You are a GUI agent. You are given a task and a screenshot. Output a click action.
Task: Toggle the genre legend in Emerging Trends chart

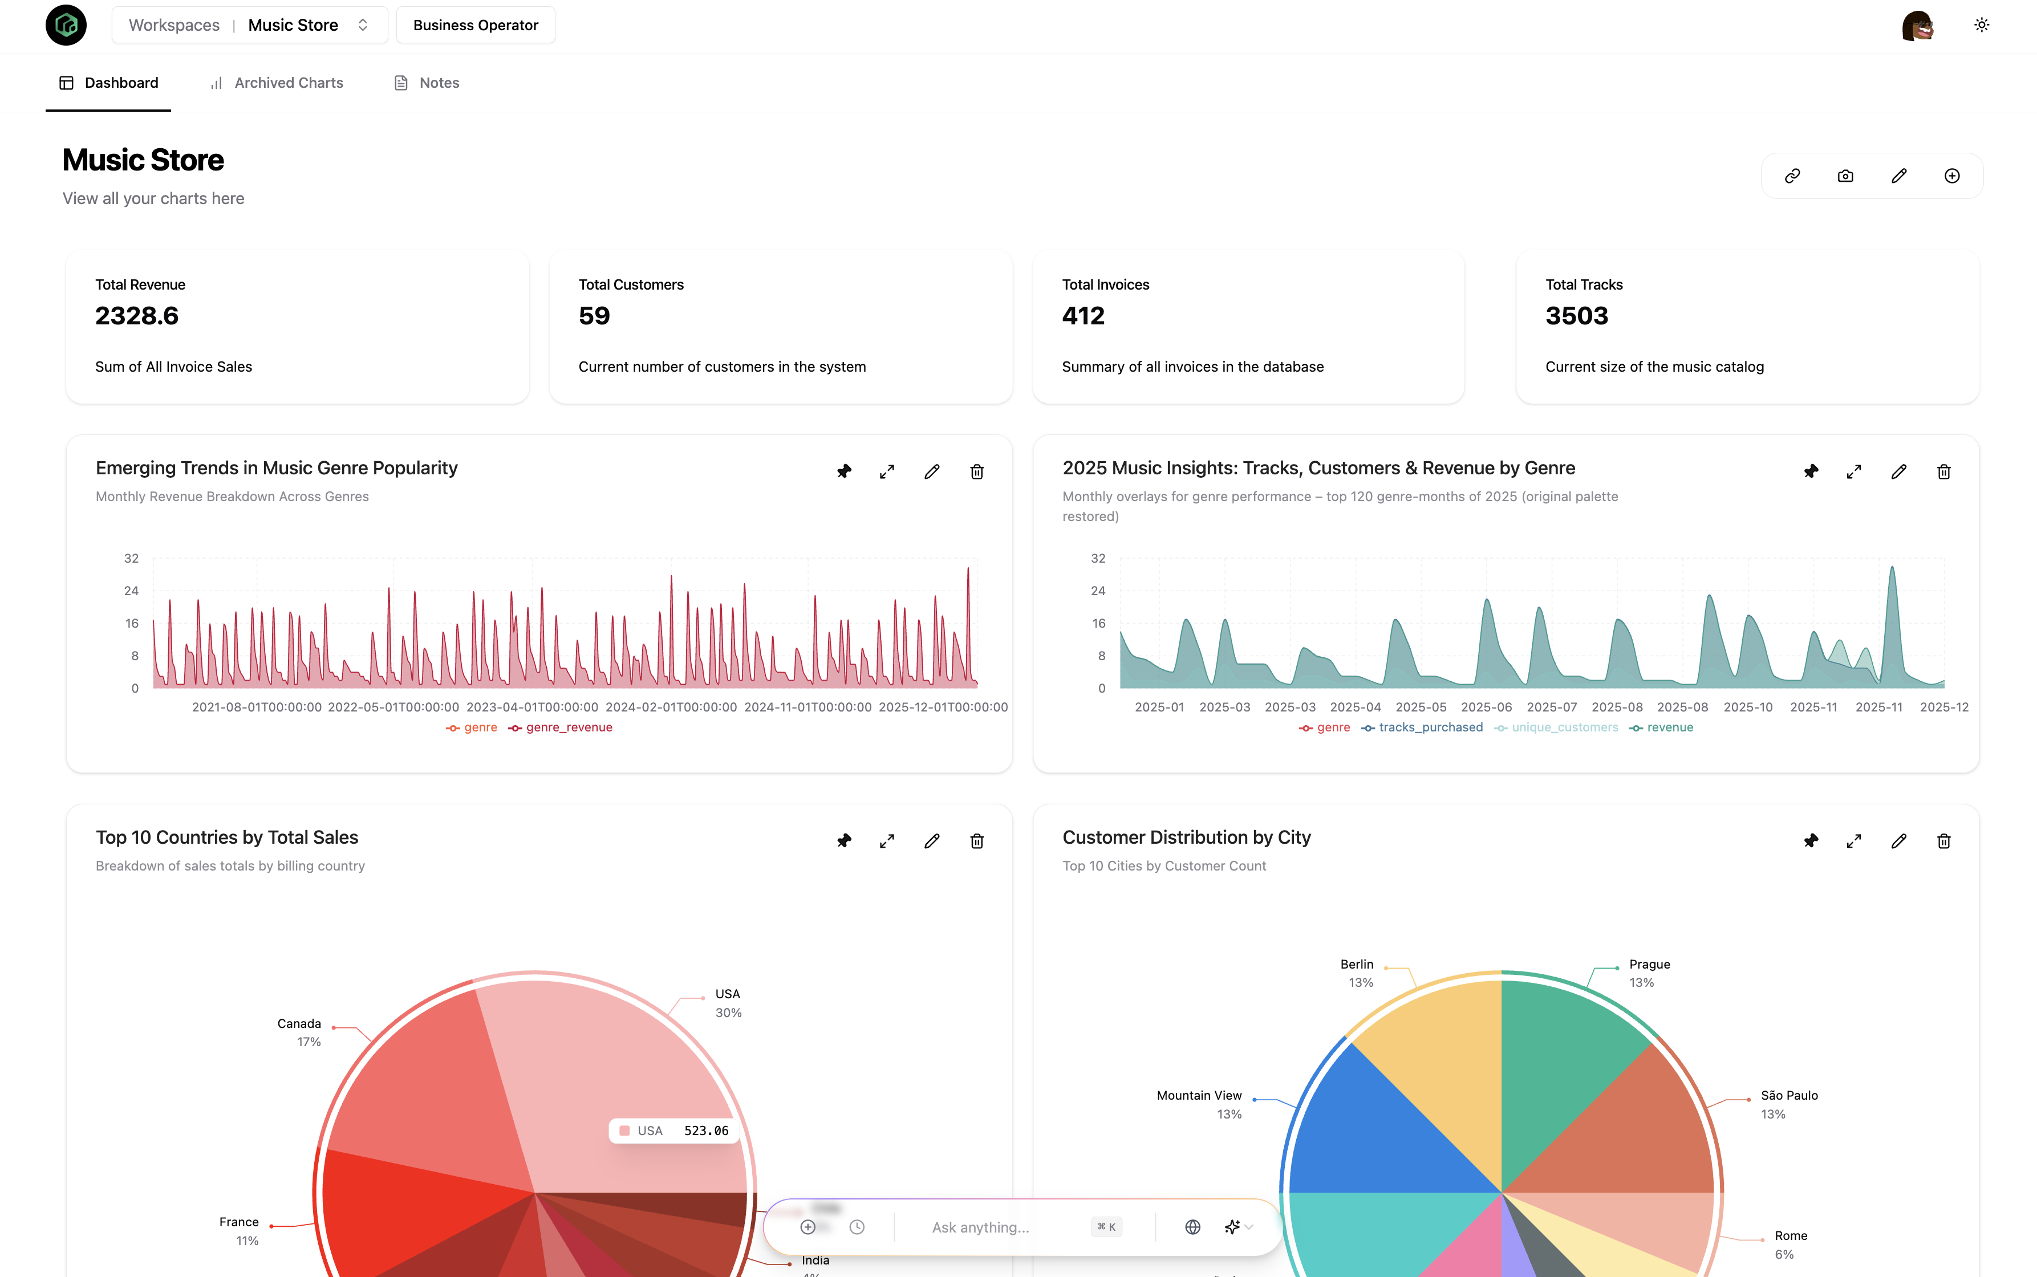coord(472,727)
